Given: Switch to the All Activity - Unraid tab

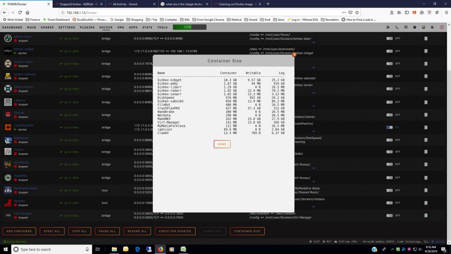Looking at the screenshot, I should [x=132, y=4].
